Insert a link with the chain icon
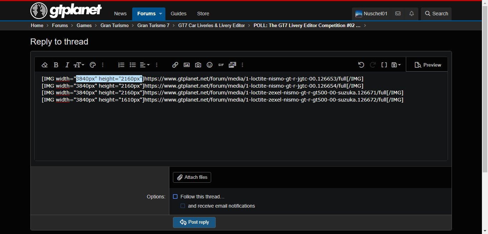Viewport: 488px width, 234px height. (x=175, y=65)
